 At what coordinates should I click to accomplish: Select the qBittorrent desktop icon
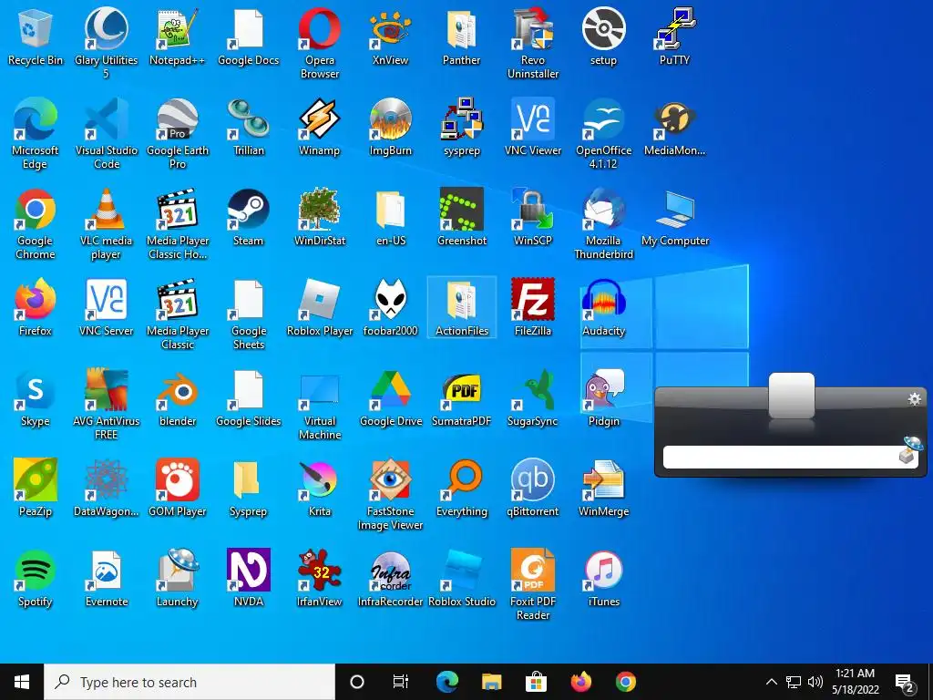(532, 489)
